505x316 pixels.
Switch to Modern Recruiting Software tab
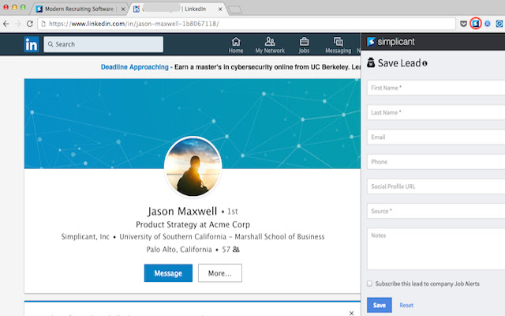point(79,9)
